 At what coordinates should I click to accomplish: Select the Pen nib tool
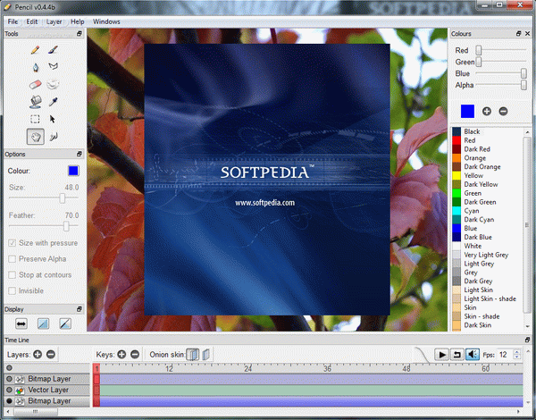click(36, 67)
